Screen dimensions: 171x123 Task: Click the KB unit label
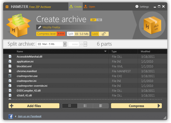tap(82, 44)
